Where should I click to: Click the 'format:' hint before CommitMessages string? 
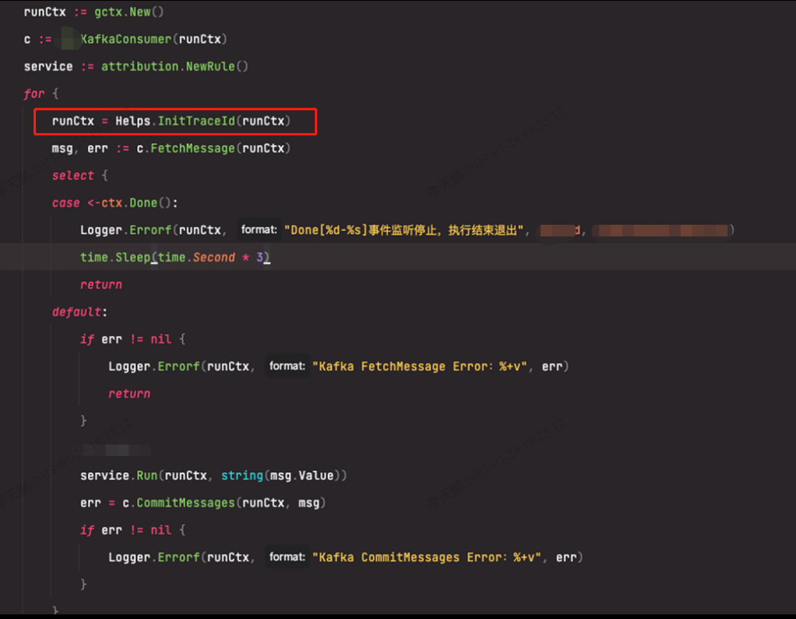point(287,557)
